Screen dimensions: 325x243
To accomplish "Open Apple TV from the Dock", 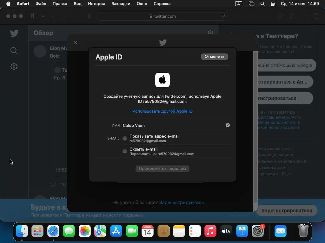I will pos(226,231).
